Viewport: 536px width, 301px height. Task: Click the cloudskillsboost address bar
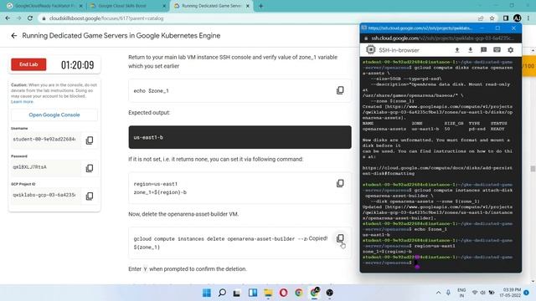pyautogui.click(x=256, y=18)
